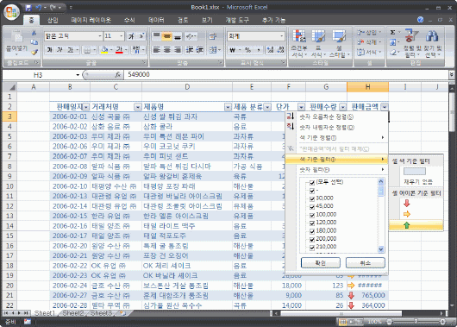Select the red down arrow icon filter
This screenshot has height=327, width=457.
407,204
